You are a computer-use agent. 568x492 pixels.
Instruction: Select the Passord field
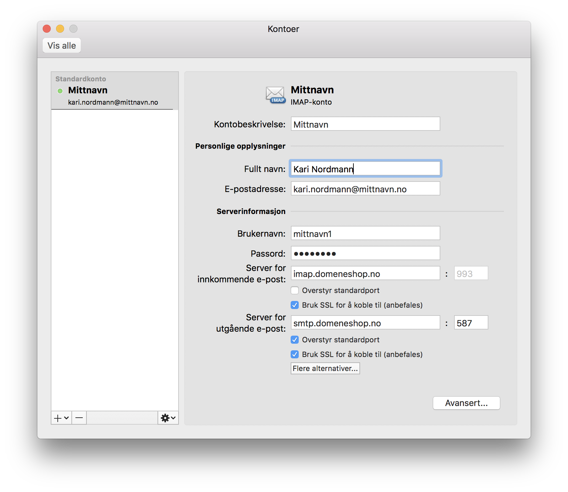click(x=365, y=253)
